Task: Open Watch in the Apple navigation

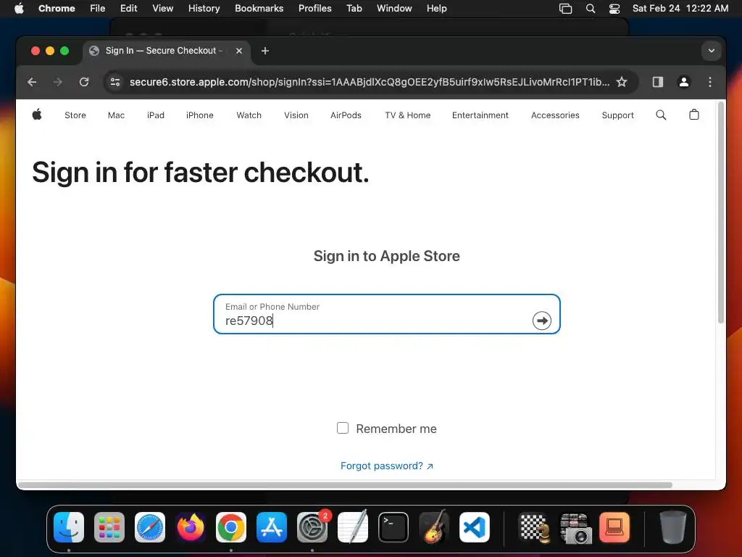Action: click(x=249, y=115)
